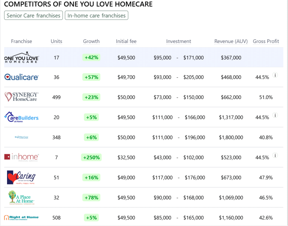Open the Right at Home logo
Screen dimensions: 288x226
click(21, 218)
